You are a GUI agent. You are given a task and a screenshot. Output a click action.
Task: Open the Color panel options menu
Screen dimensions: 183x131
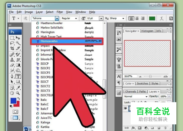(170, 84)
